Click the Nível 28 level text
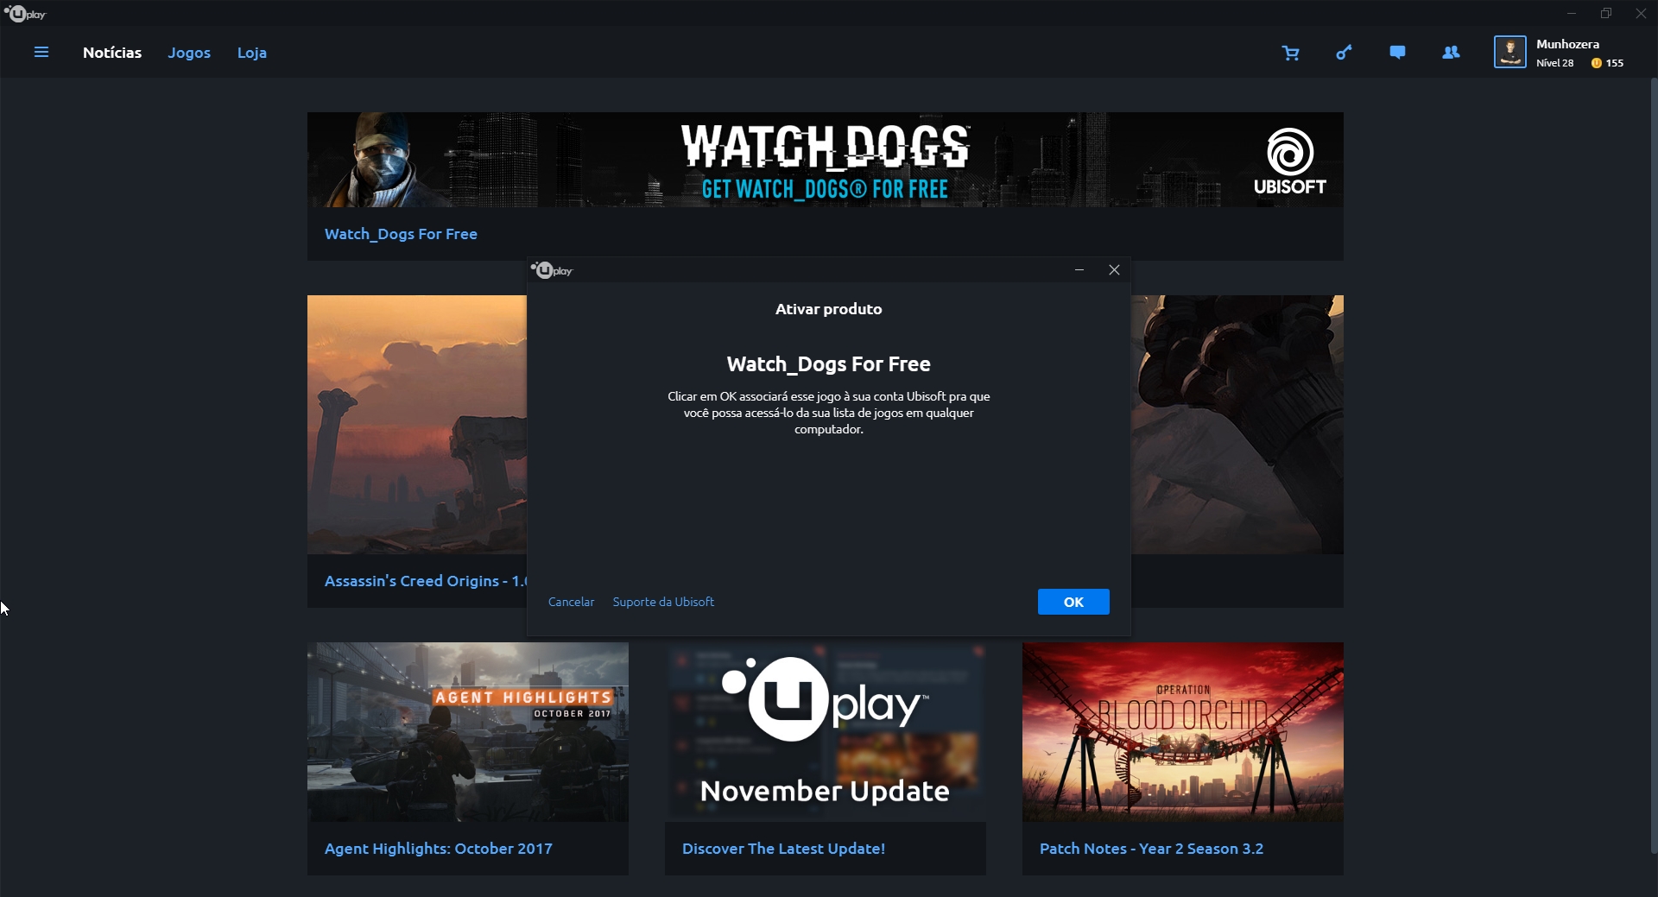The image size is (1658, 897). [1554, 63]
